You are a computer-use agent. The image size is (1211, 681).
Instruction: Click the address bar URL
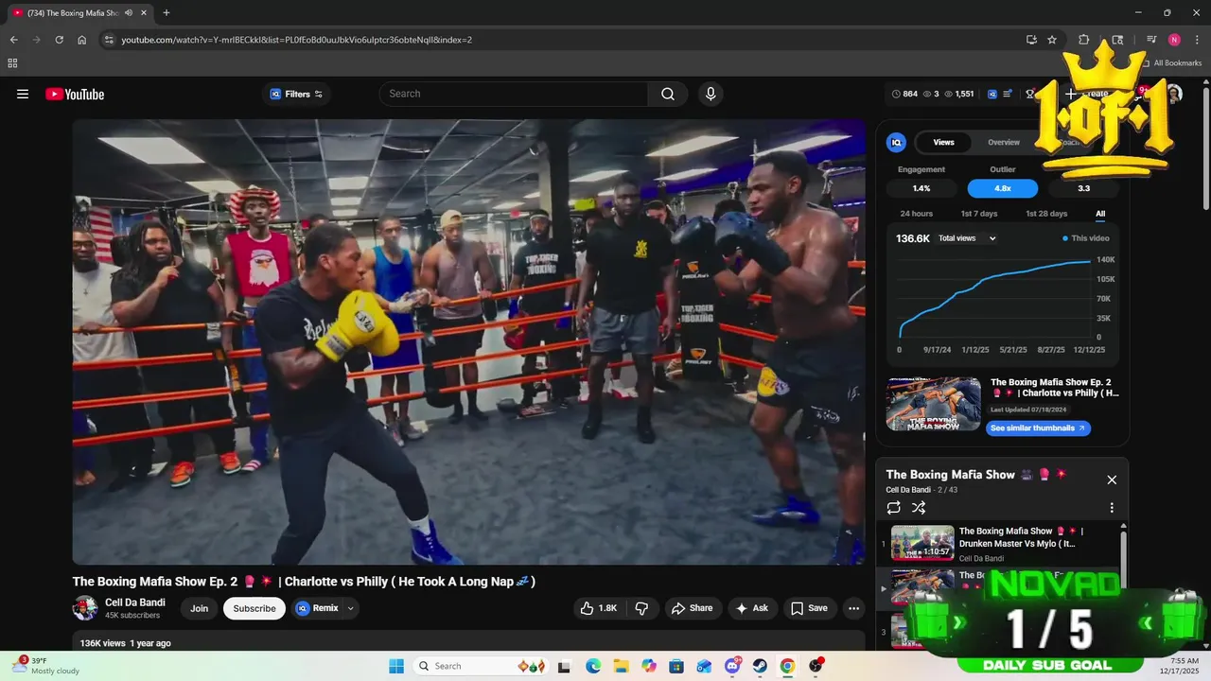pyautogui.click(x=297, y=40)
